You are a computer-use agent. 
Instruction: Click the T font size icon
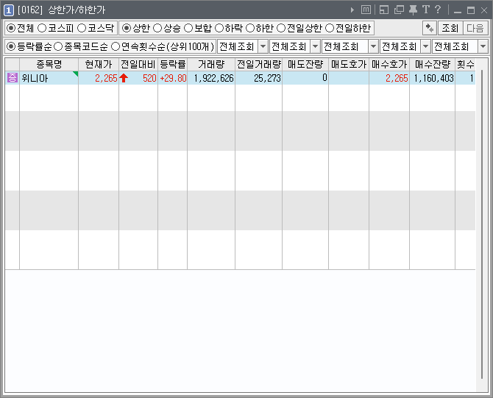pos(426,10)
